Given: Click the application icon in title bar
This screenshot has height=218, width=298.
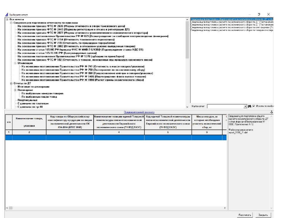Looking at the screenshot, I should (x=7, y=15).
